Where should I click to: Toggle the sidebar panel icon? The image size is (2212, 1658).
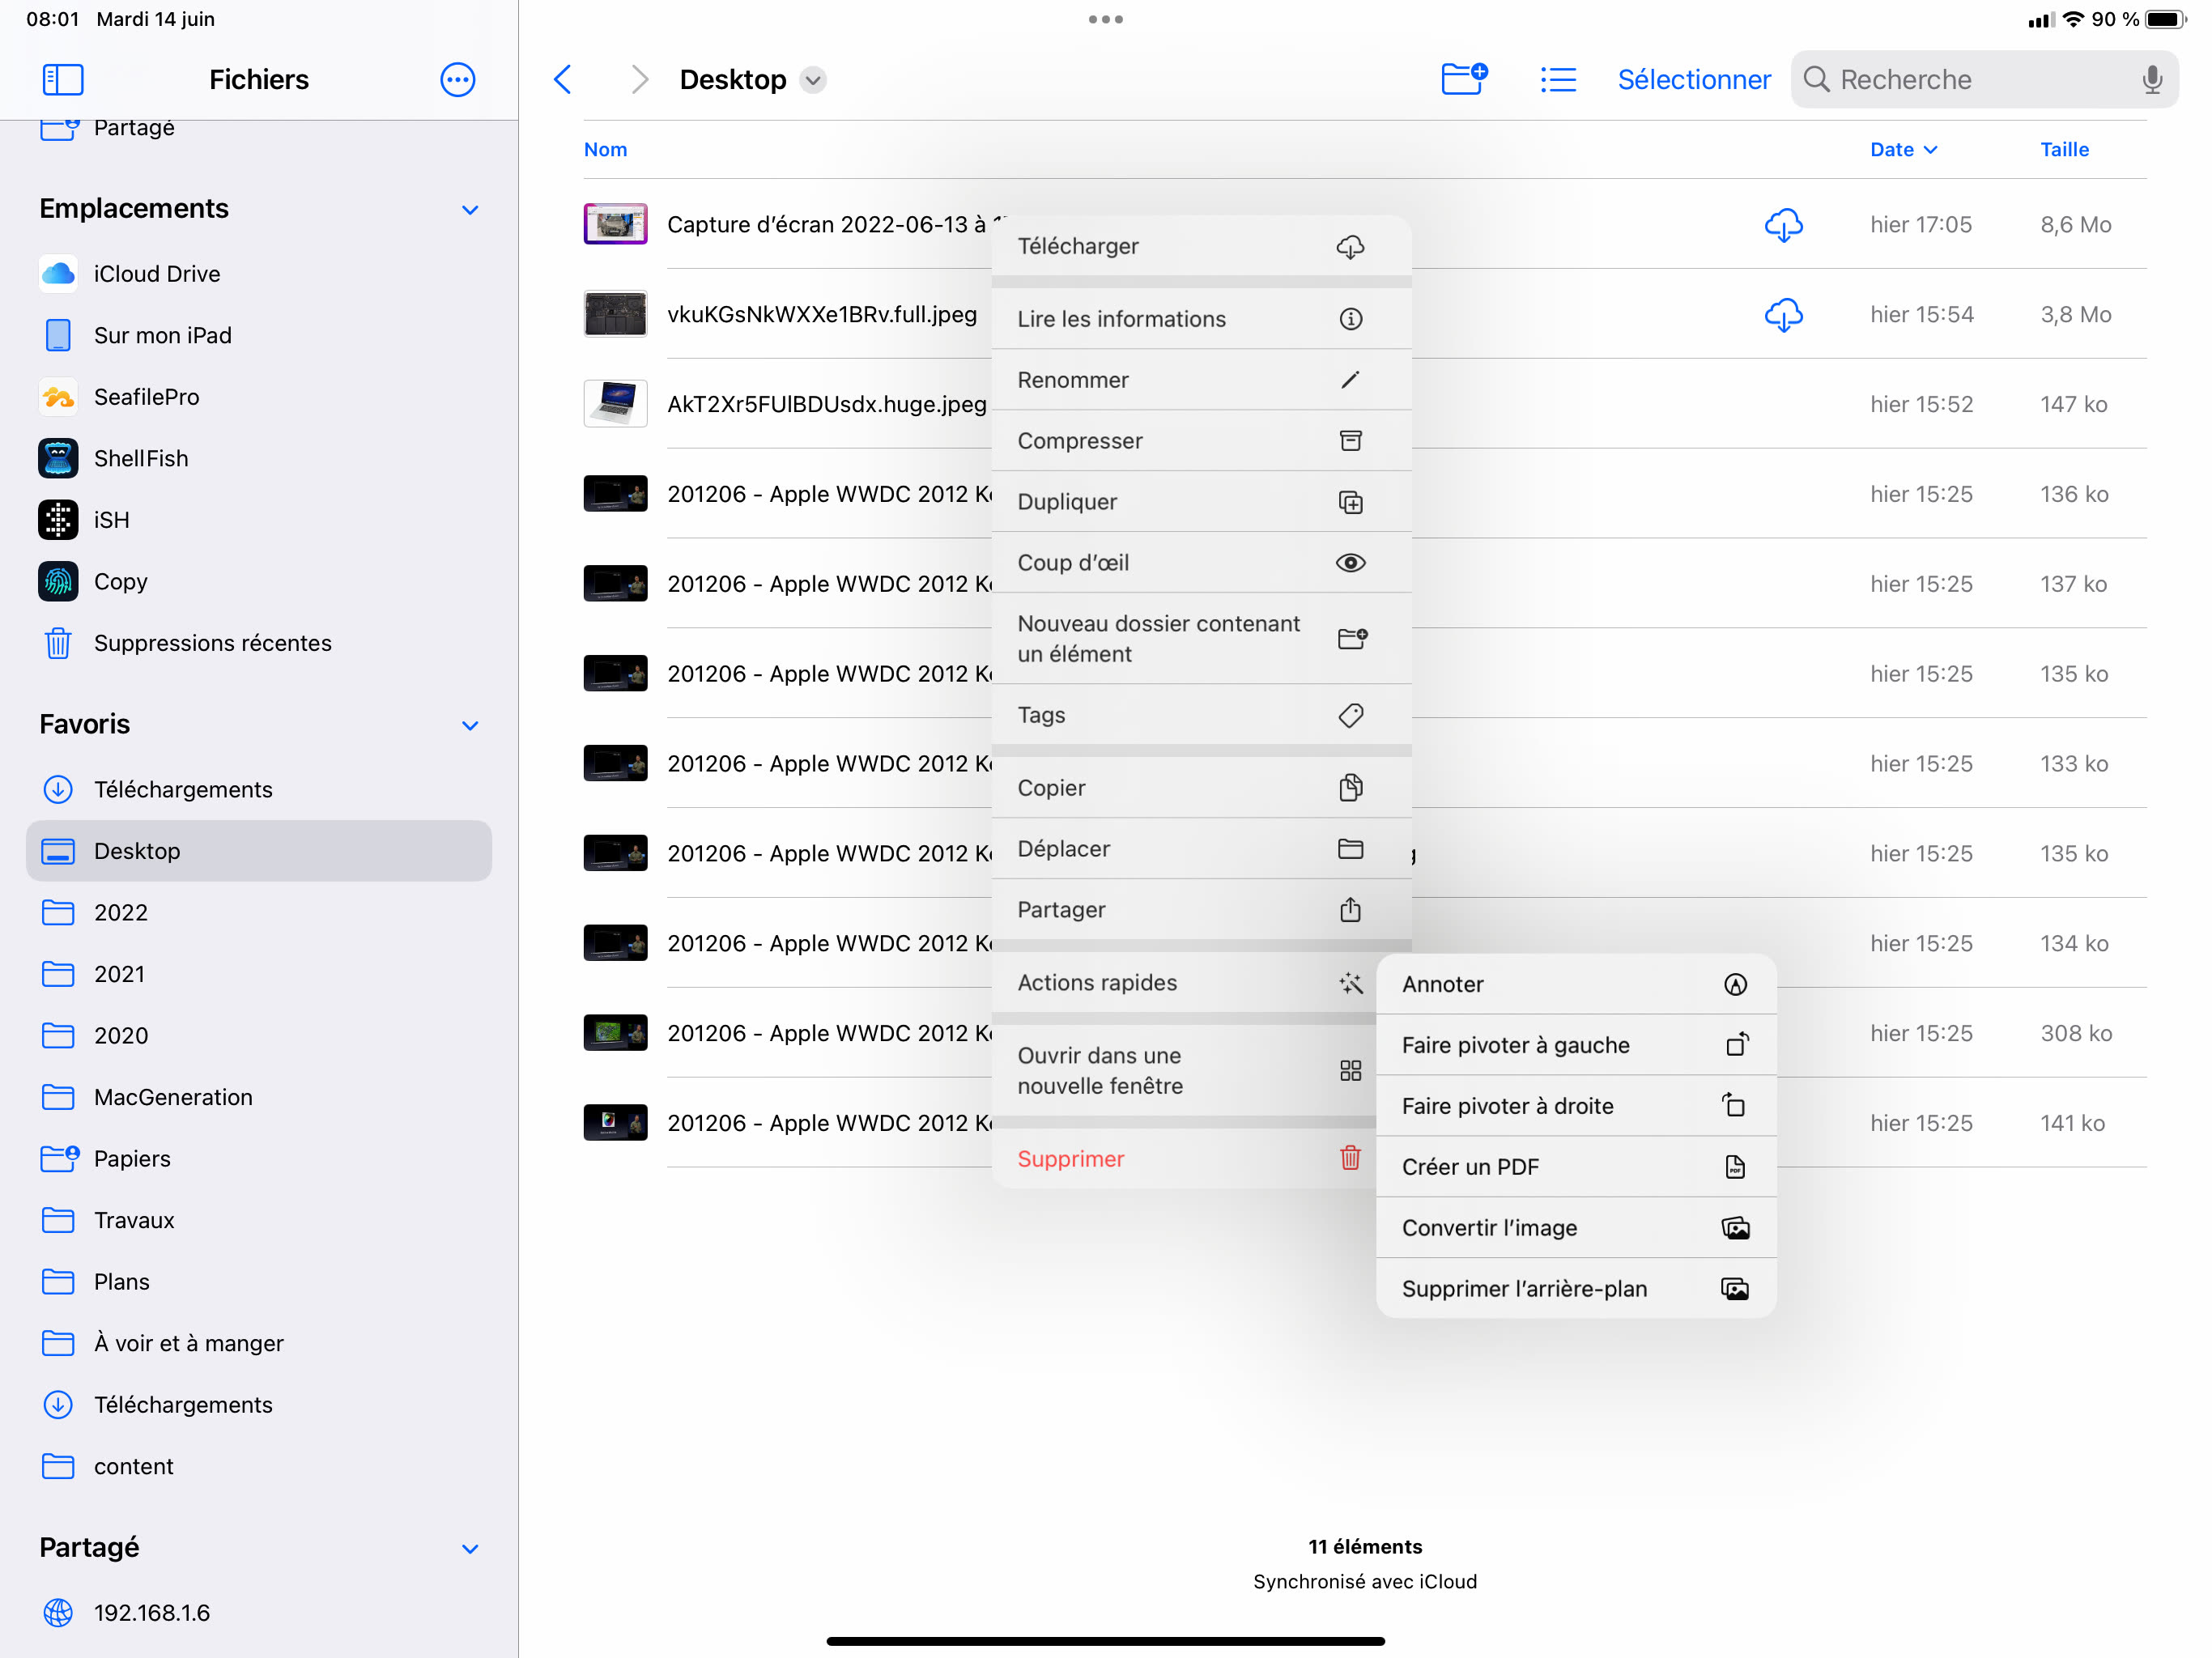(62, 79)
